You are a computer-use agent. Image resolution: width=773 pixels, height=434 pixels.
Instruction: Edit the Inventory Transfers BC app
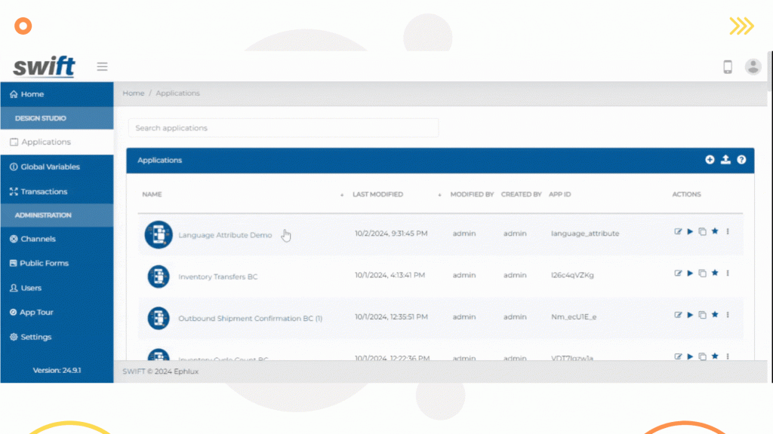[678, 273]
